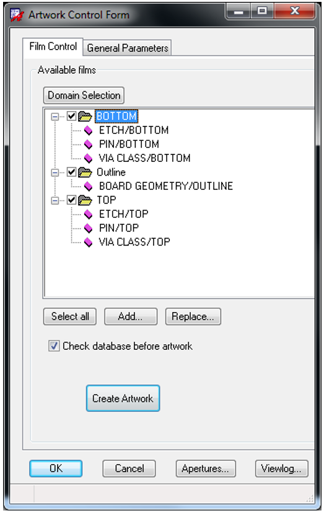This screenshot has width=324, height=513.
Task: Switch to the General Parameters tab
Action: [128, 48]
